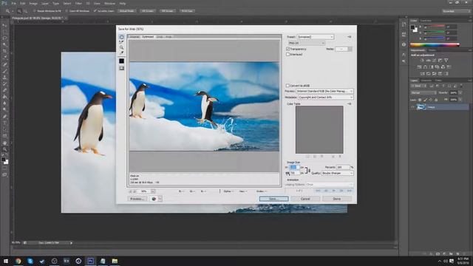The image size is (473, 266).
Task: Open the 3D collapsed panel icon in dock
Action: [x=404, y=44]
